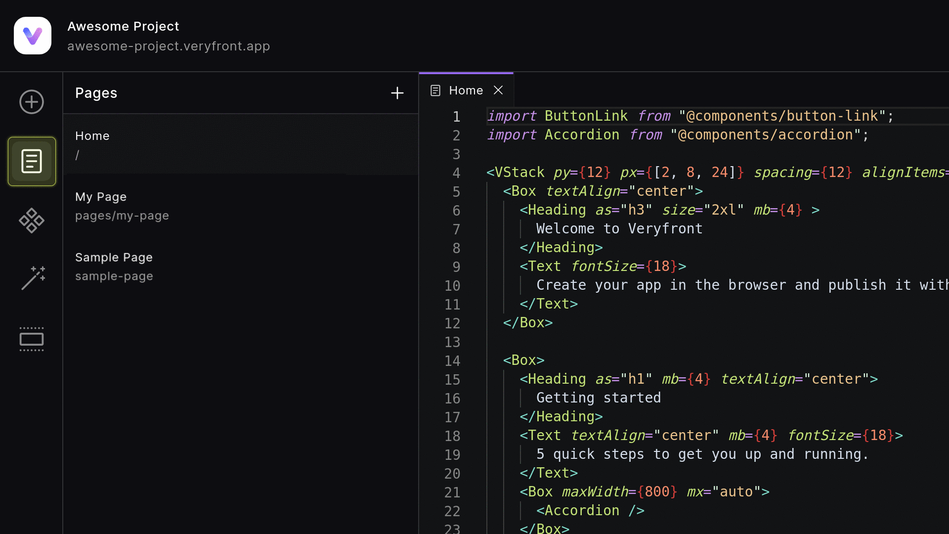Click '5 quick steps' code line
The height and width of the screenshot is (534, 949).
click(x=702, y=454)
